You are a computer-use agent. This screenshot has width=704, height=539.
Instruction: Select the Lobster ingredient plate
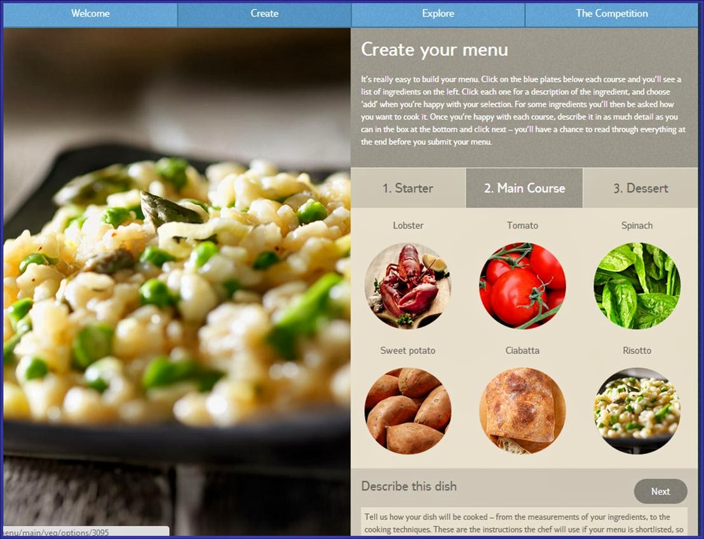[x=408, y=285]
